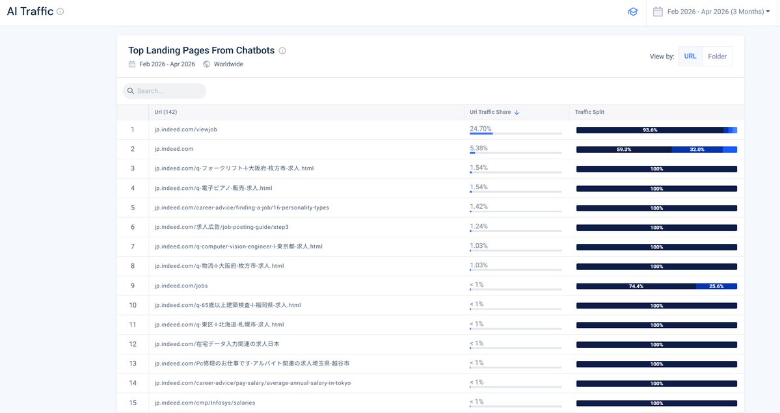Click the AI Traffic page title
780x413 pixels.
pos(30,12)
